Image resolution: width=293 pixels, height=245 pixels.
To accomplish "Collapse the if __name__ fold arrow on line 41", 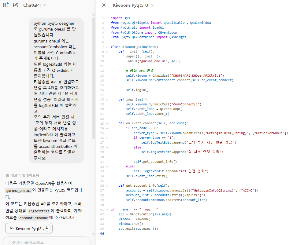I will click(107, 210).
